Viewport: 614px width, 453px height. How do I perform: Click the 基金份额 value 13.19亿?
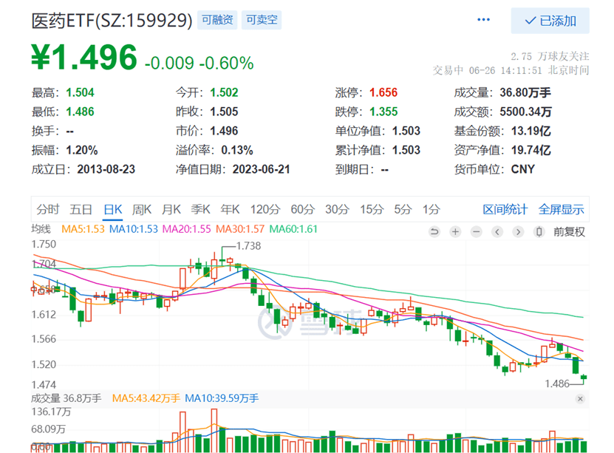point(531,131)
